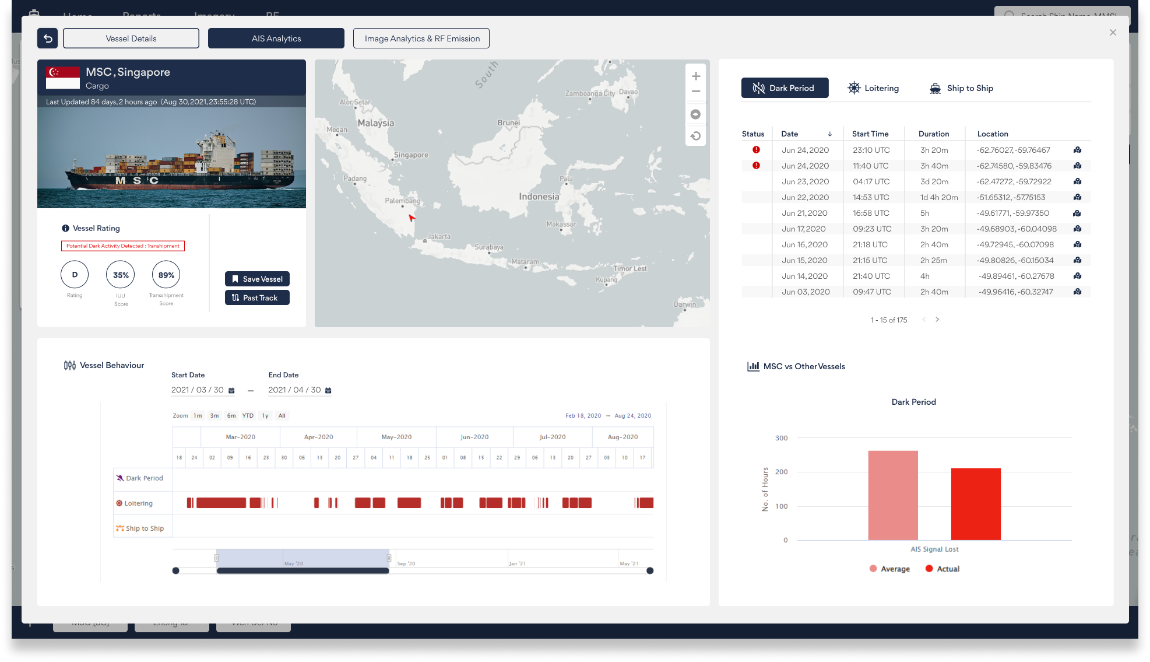
Task: Set timeline zoom to YTD
Action: [248, 416]
